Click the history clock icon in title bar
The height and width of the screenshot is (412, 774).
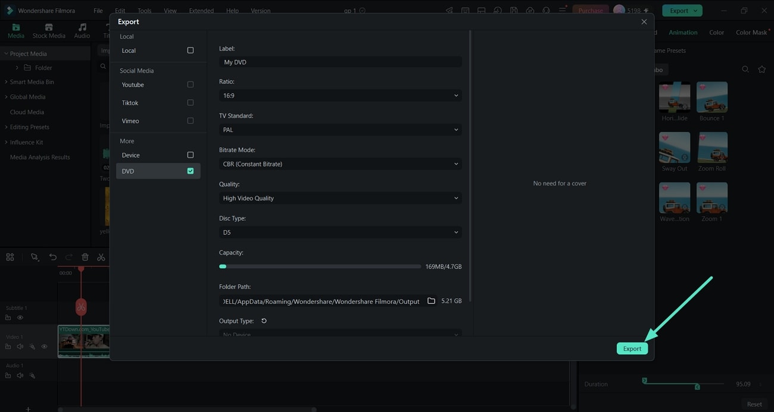coord(497,11)
